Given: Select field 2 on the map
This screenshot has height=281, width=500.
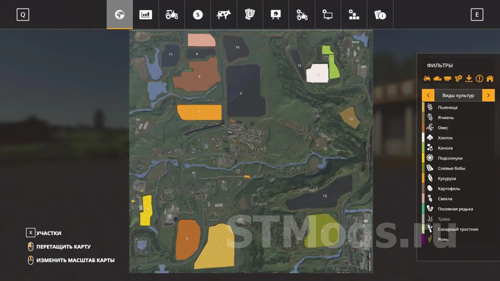Looking at the screenshot, I should tap(245, 91).
